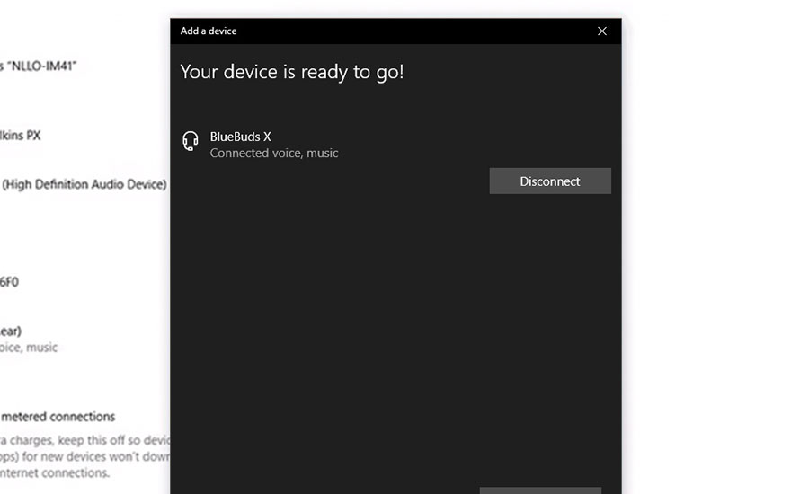Click the headset icon beside BlueBuds X

[x=190, y=142]
